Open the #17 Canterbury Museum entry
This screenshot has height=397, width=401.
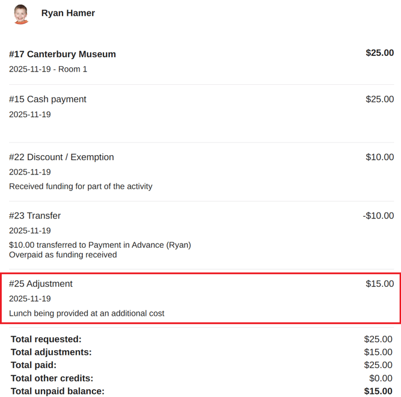point(63,54)
